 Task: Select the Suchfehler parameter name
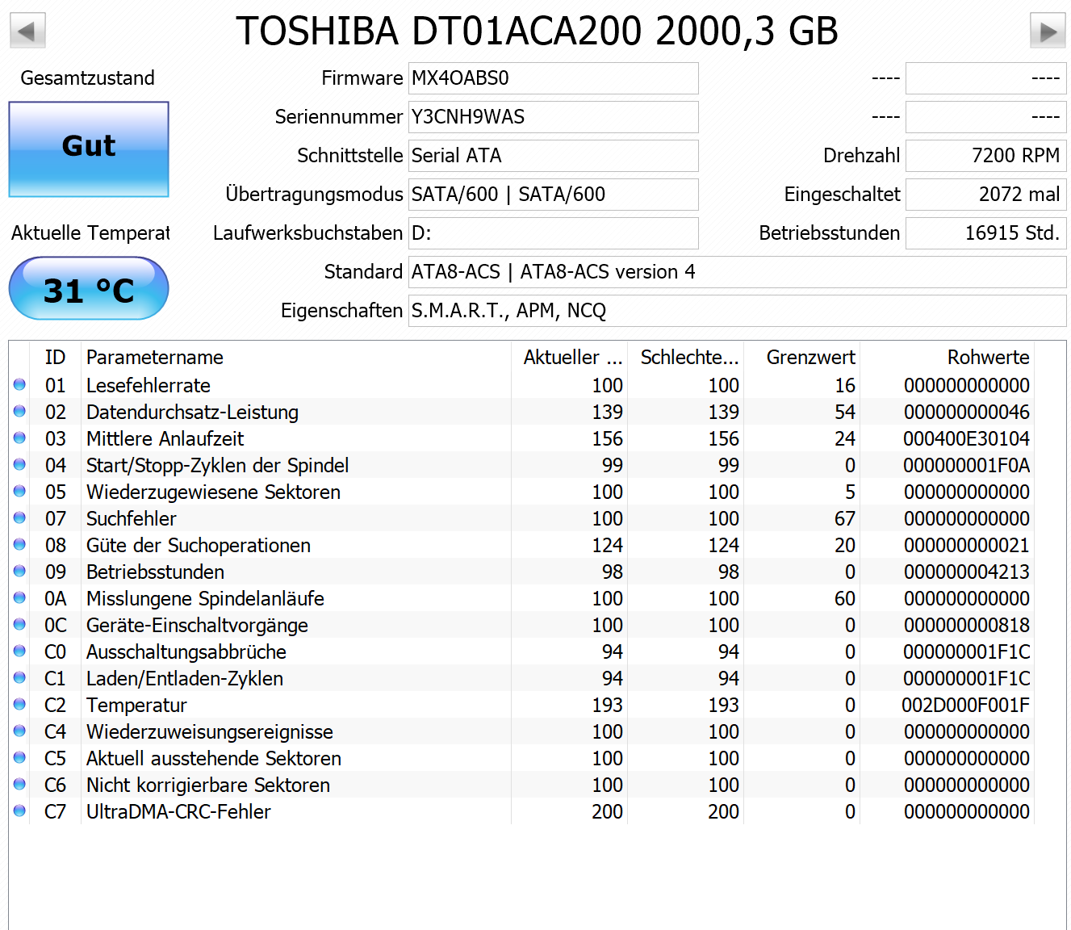click(132, 518)
